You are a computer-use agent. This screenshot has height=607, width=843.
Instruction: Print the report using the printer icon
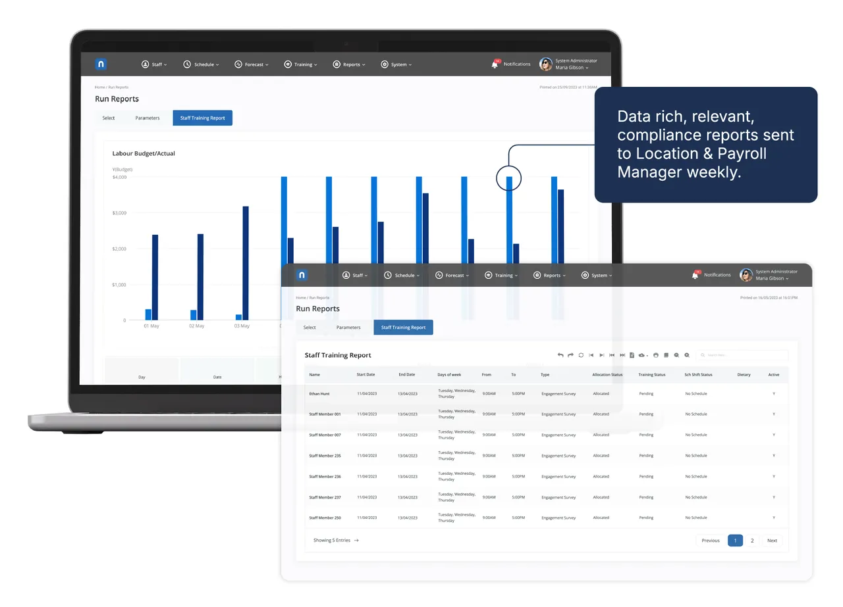click(656, 355)
